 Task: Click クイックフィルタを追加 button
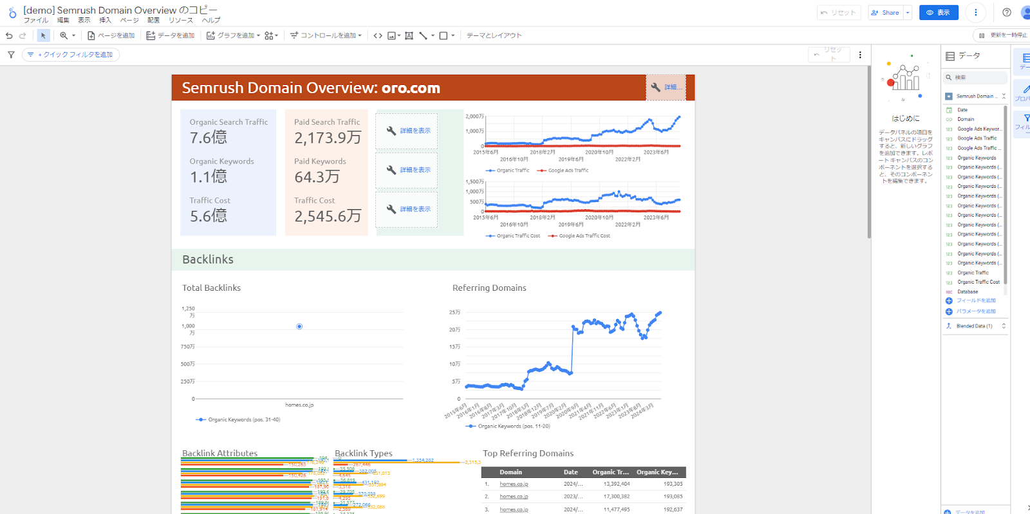click(71, 55)
